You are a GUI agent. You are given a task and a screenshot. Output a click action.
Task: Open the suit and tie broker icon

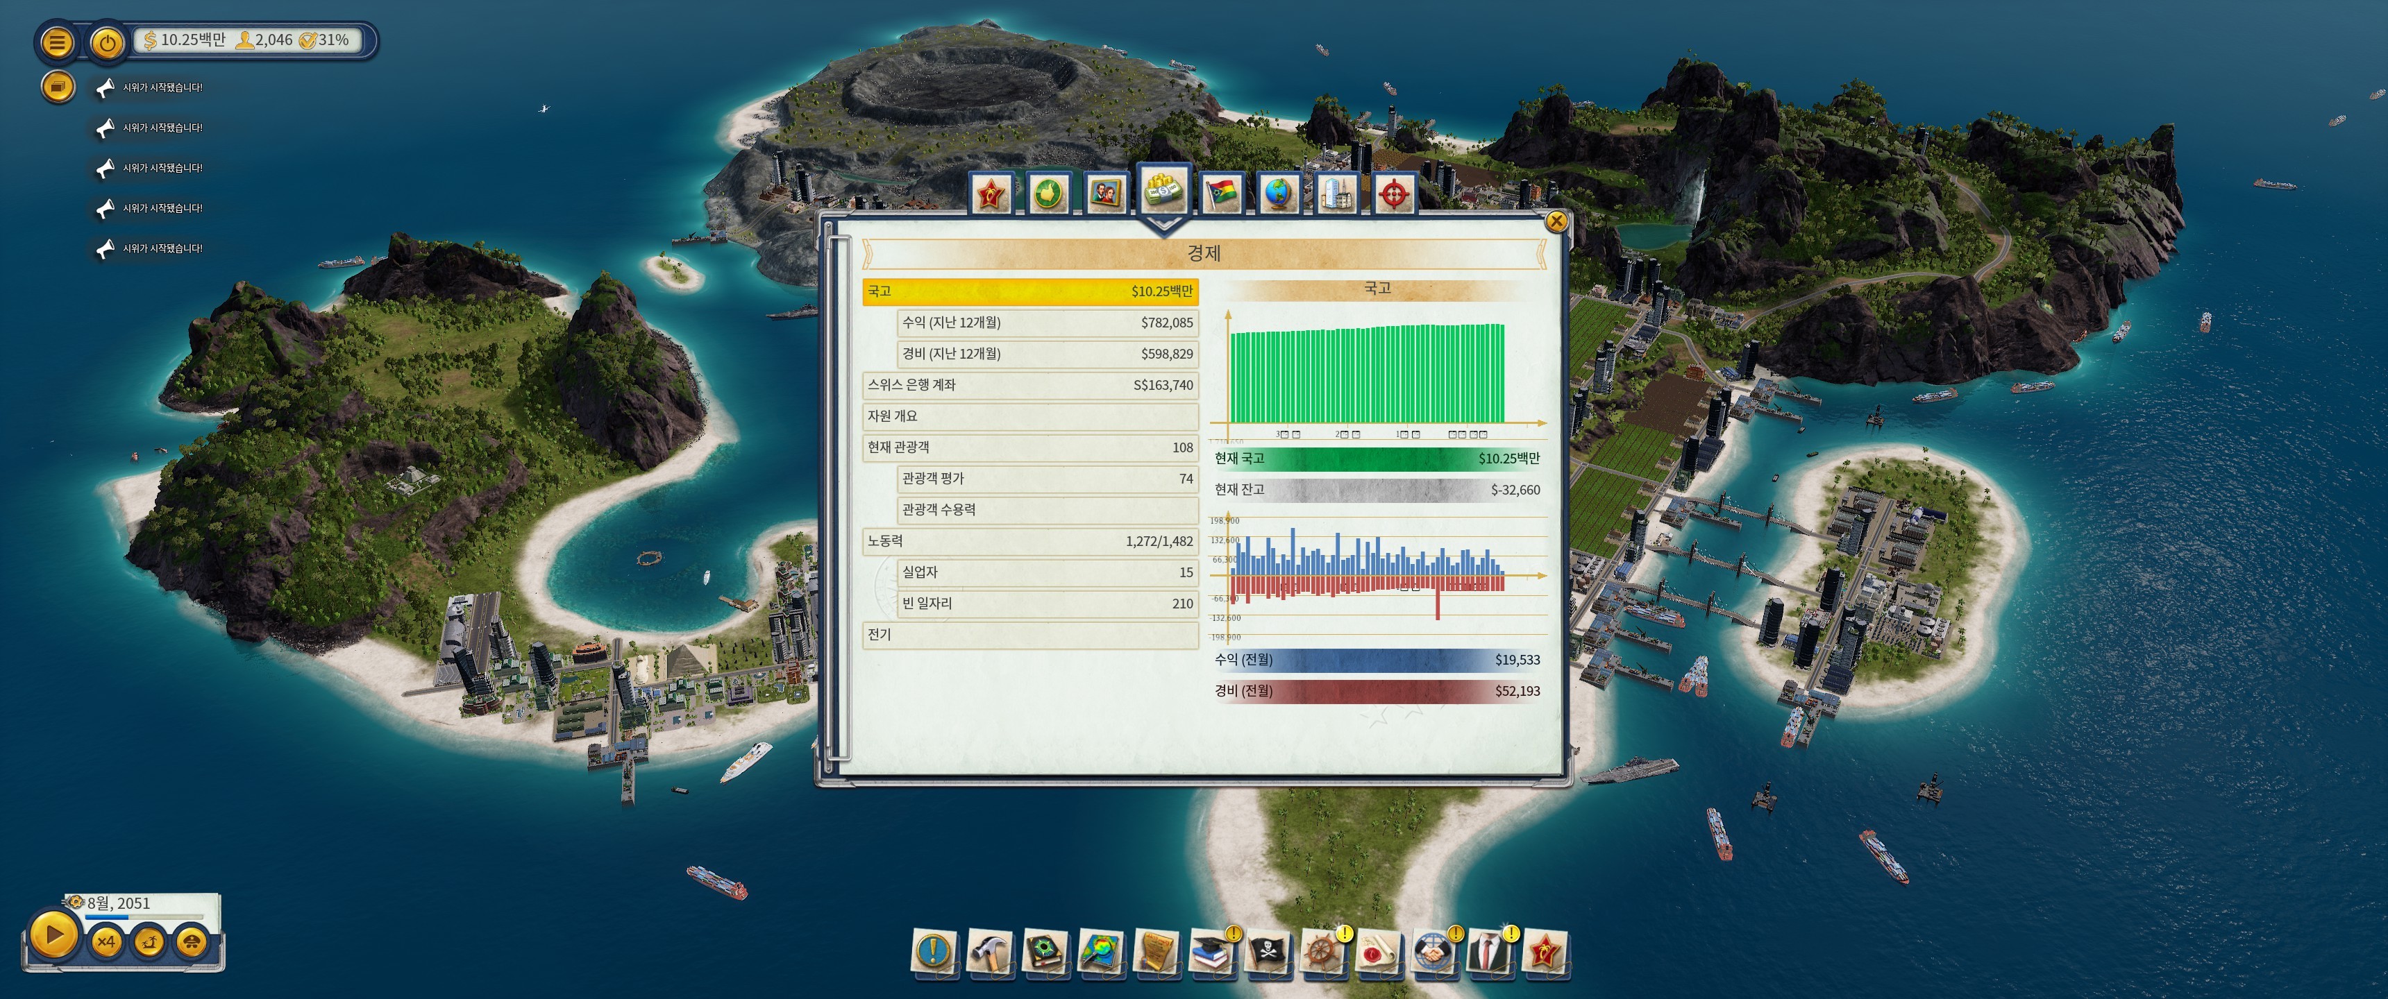click(1488, 951)
